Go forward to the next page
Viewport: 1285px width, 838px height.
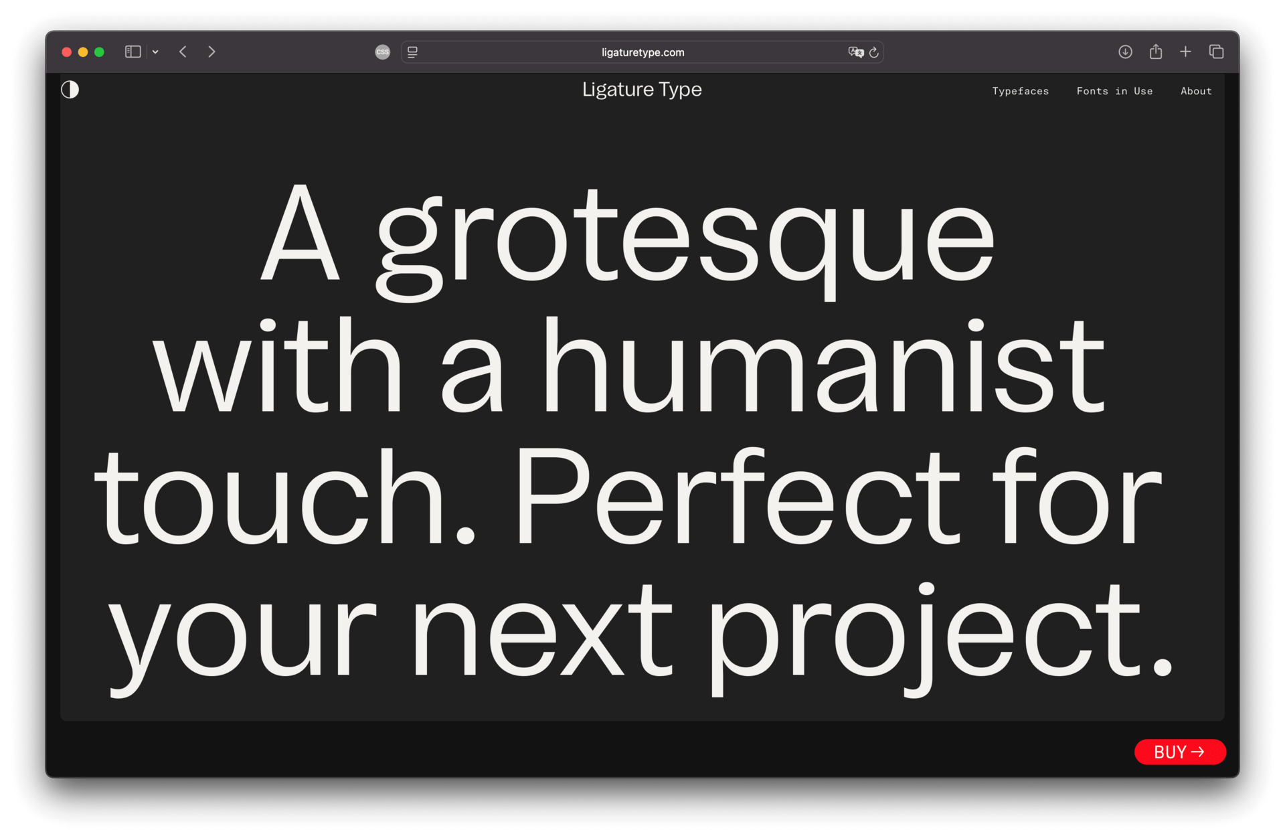coord(211,52)
